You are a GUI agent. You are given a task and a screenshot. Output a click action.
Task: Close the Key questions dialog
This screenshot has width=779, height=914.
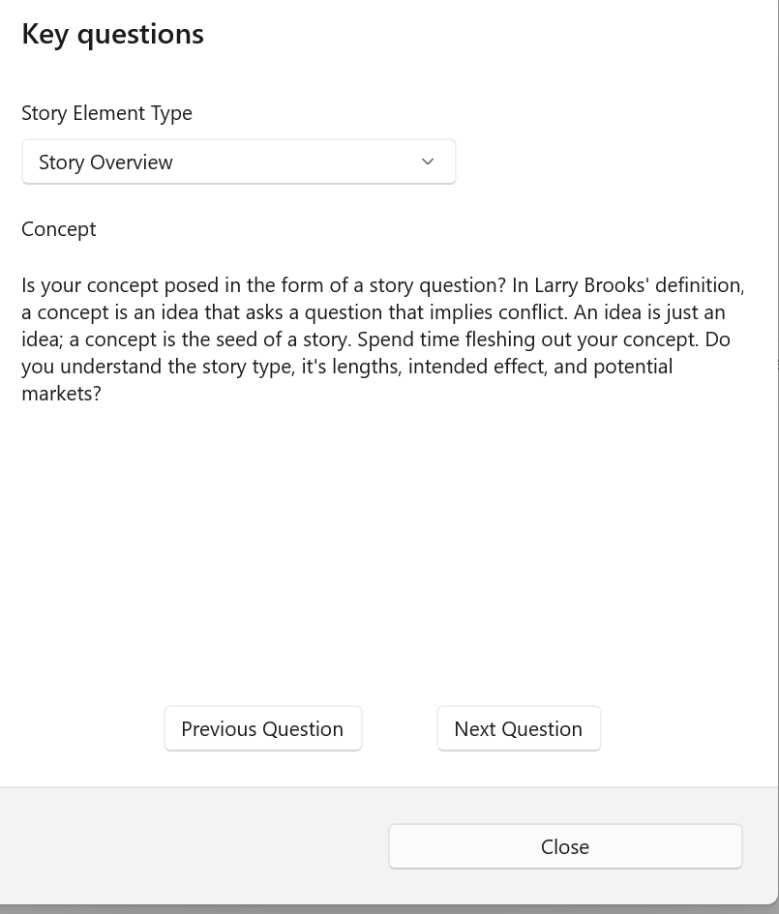pos(565,846)
